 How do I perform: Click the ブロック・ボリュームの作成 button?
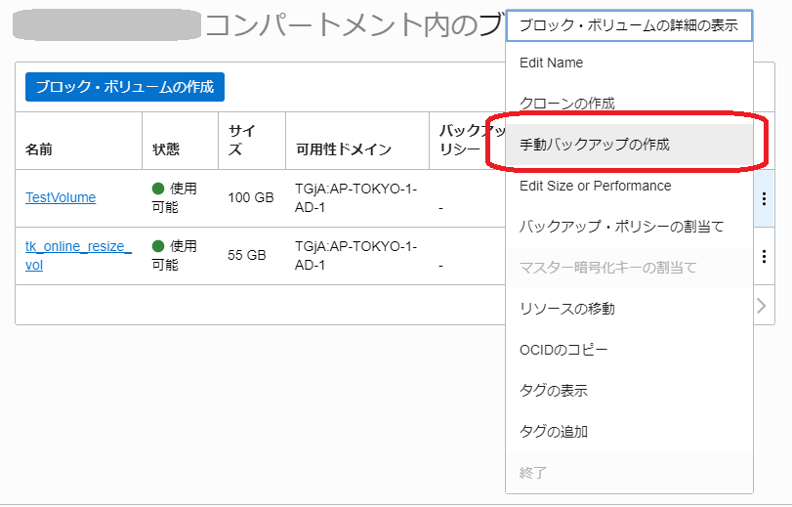point(125,86)
